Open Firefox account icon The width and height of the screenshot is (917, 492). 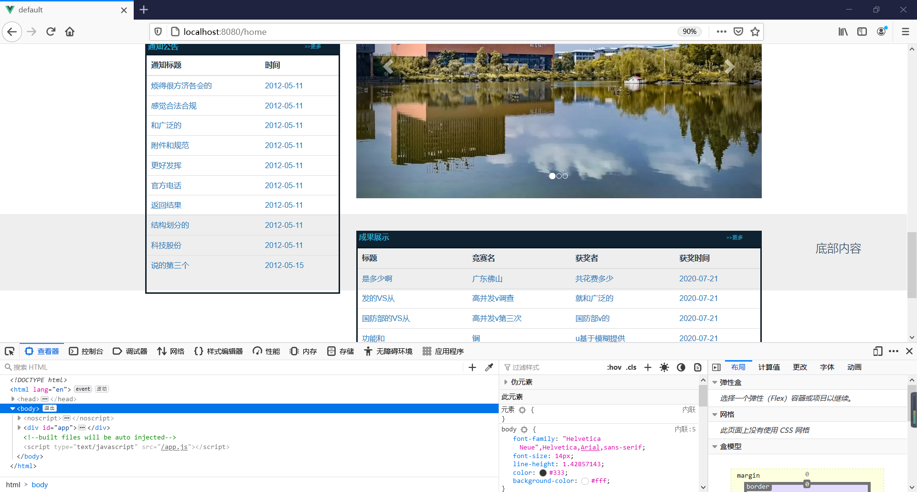[x=882, y=32]
